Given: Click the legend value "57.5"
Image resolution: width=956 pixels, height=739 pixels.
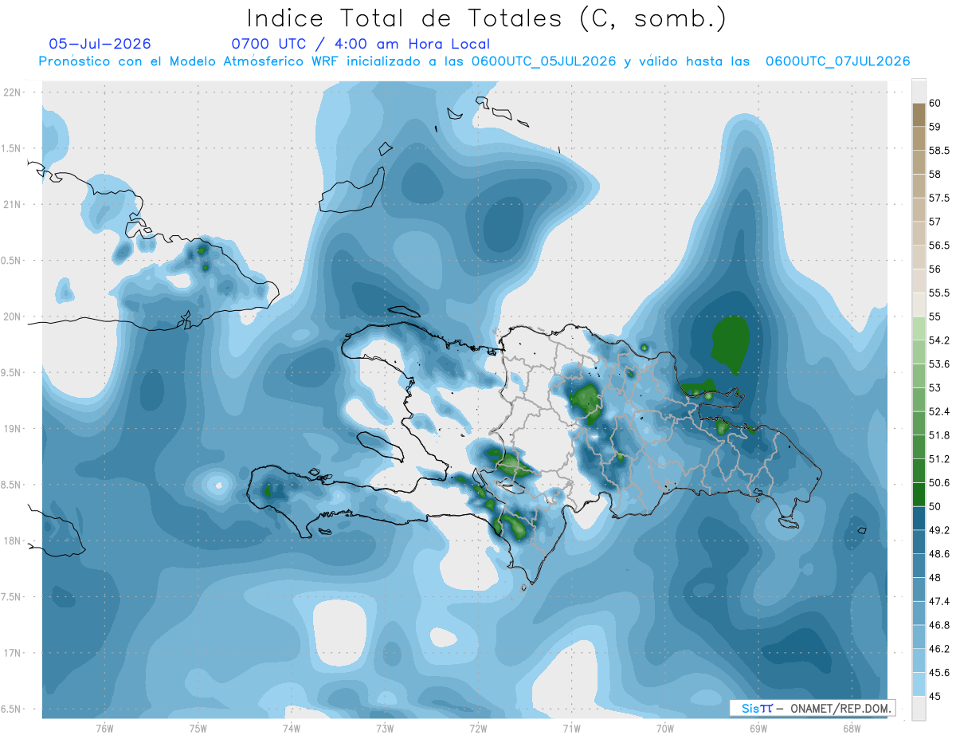Looking at the screenshot, I should [x=939, y=198].
